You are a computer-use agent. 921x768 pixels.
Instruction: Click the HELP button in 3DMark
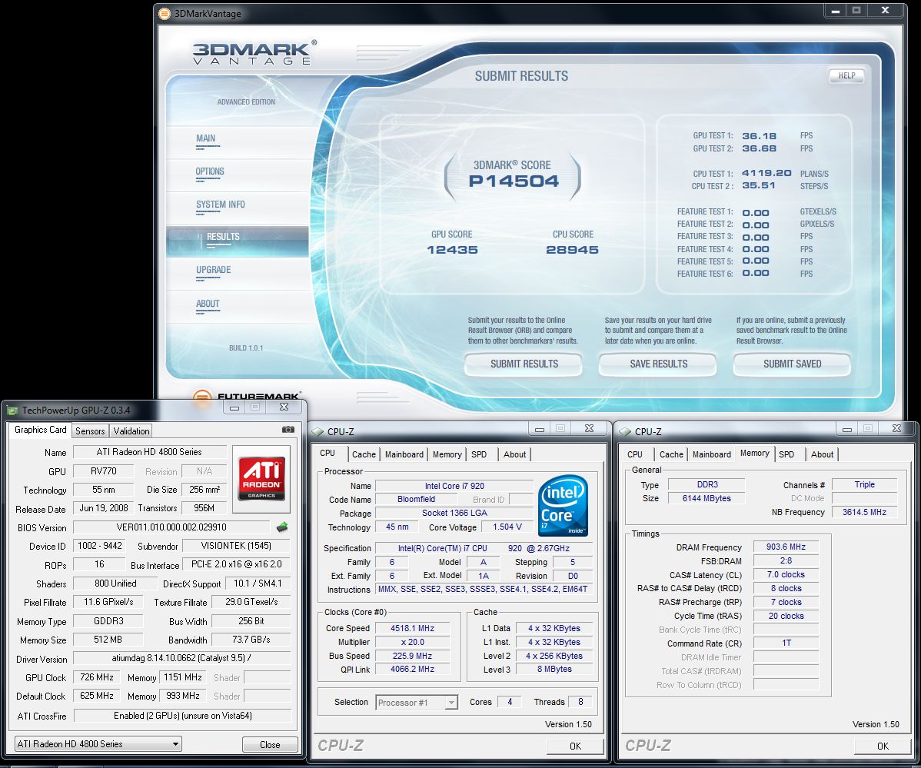846,76
